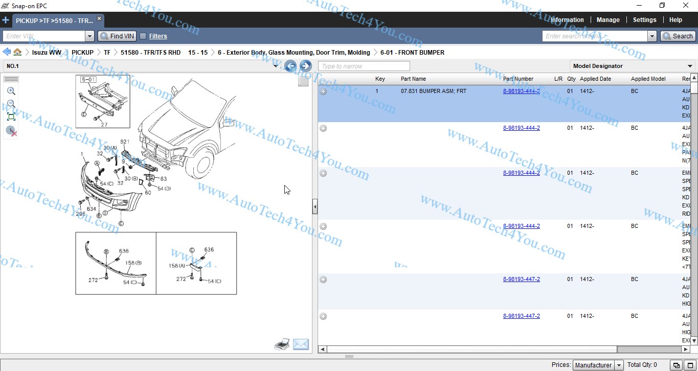Click the Find VIN button

pos(117,36)
